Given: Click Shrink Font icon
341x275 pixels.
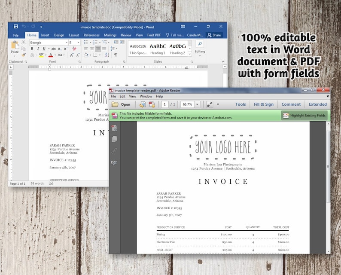Looking at the screenshot, I should 78,55.
